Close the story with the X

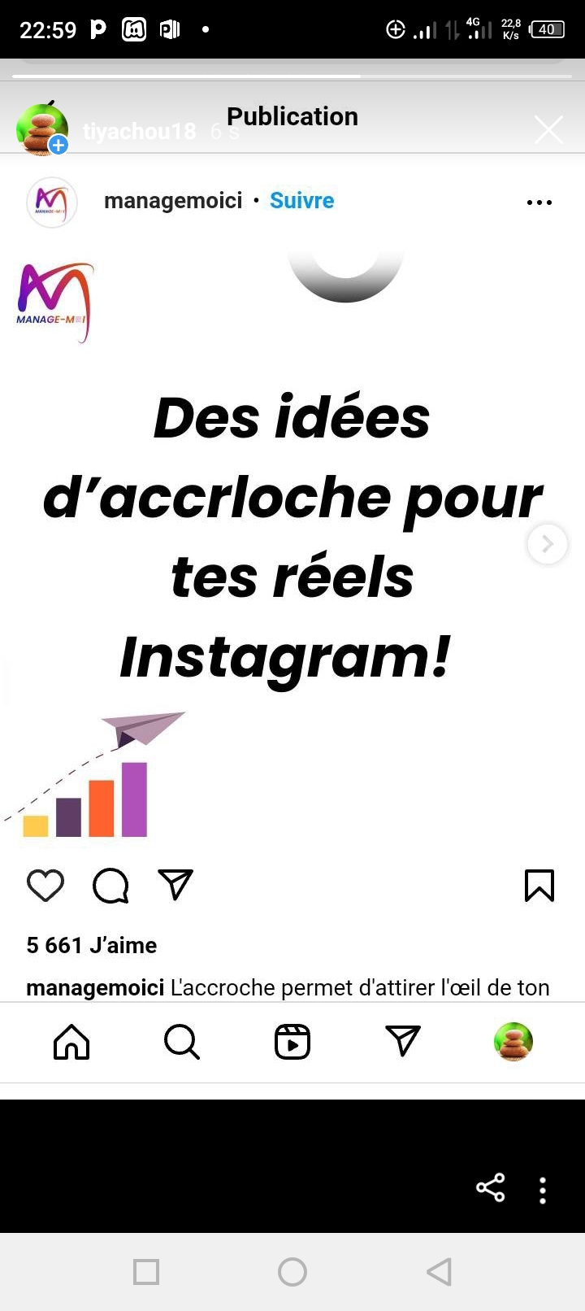pos(548,129)
